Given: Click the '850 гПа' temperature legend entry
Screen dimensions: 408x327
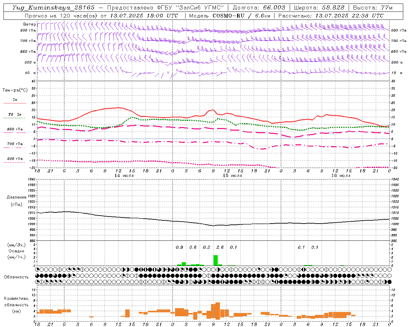Looking at the screenshot, I should click(x=15, y=129).
